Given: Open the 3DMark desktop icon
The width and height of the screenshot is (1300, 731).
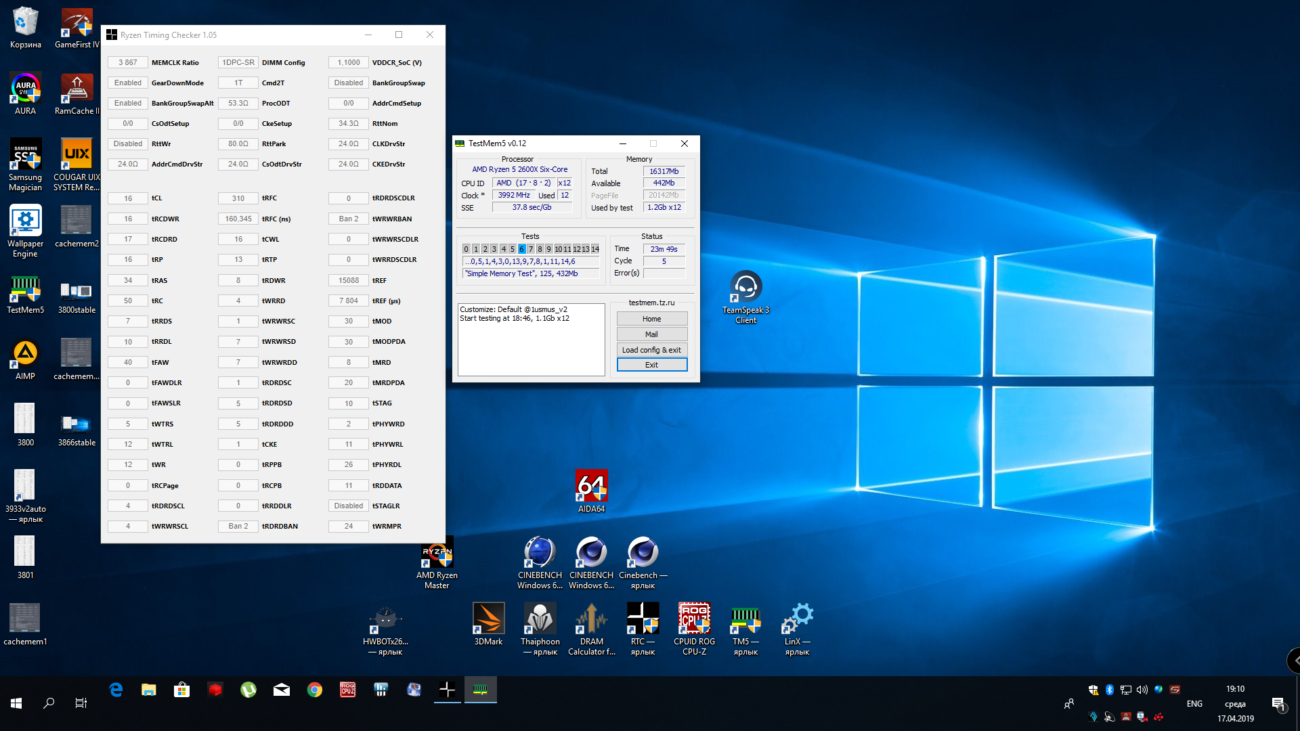Looking at the screenshot, I should pos(488,619).
